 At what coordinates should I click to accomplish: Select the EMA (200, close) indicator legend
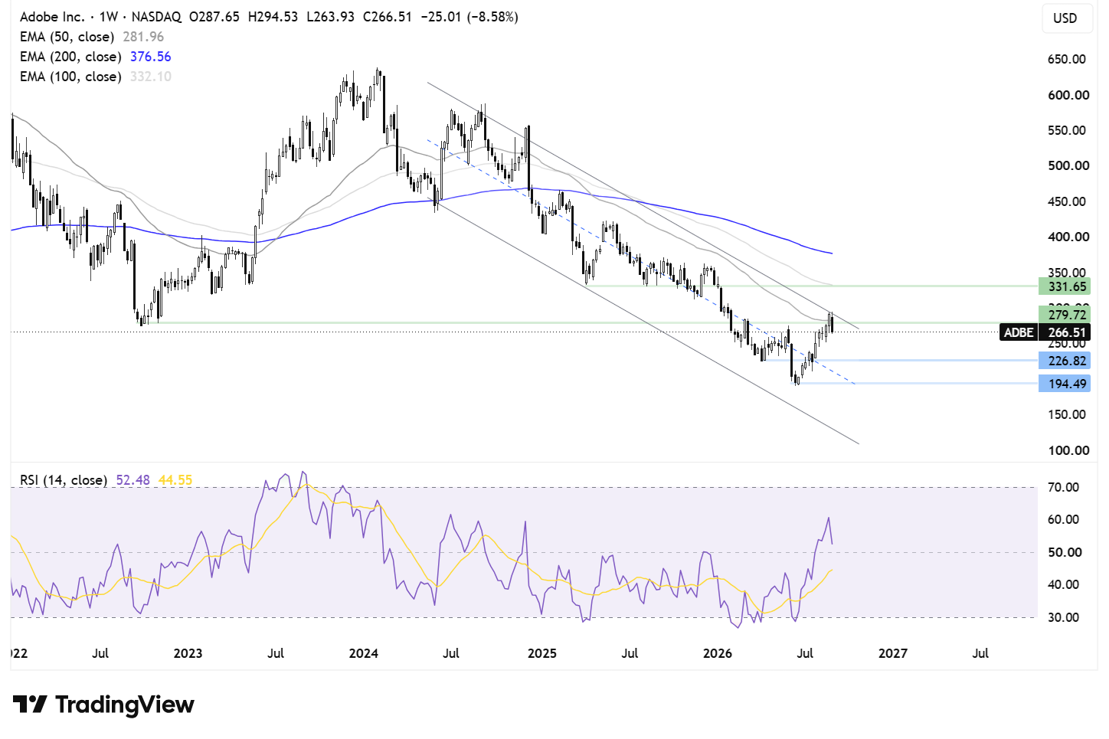click(x=70, y=57)
